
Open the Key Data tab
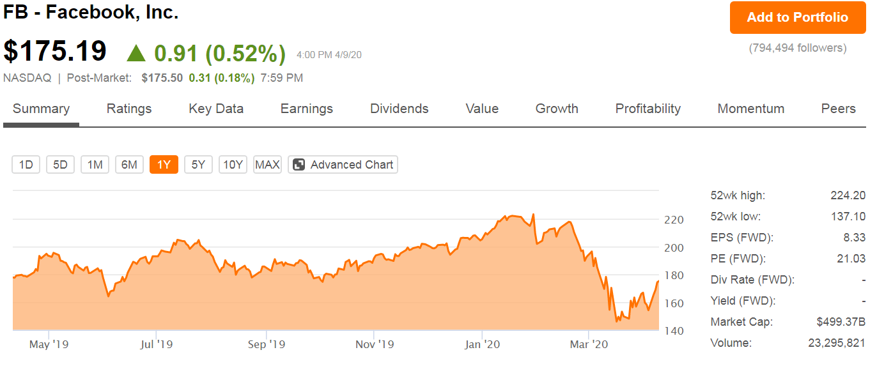tap(215, 109)
